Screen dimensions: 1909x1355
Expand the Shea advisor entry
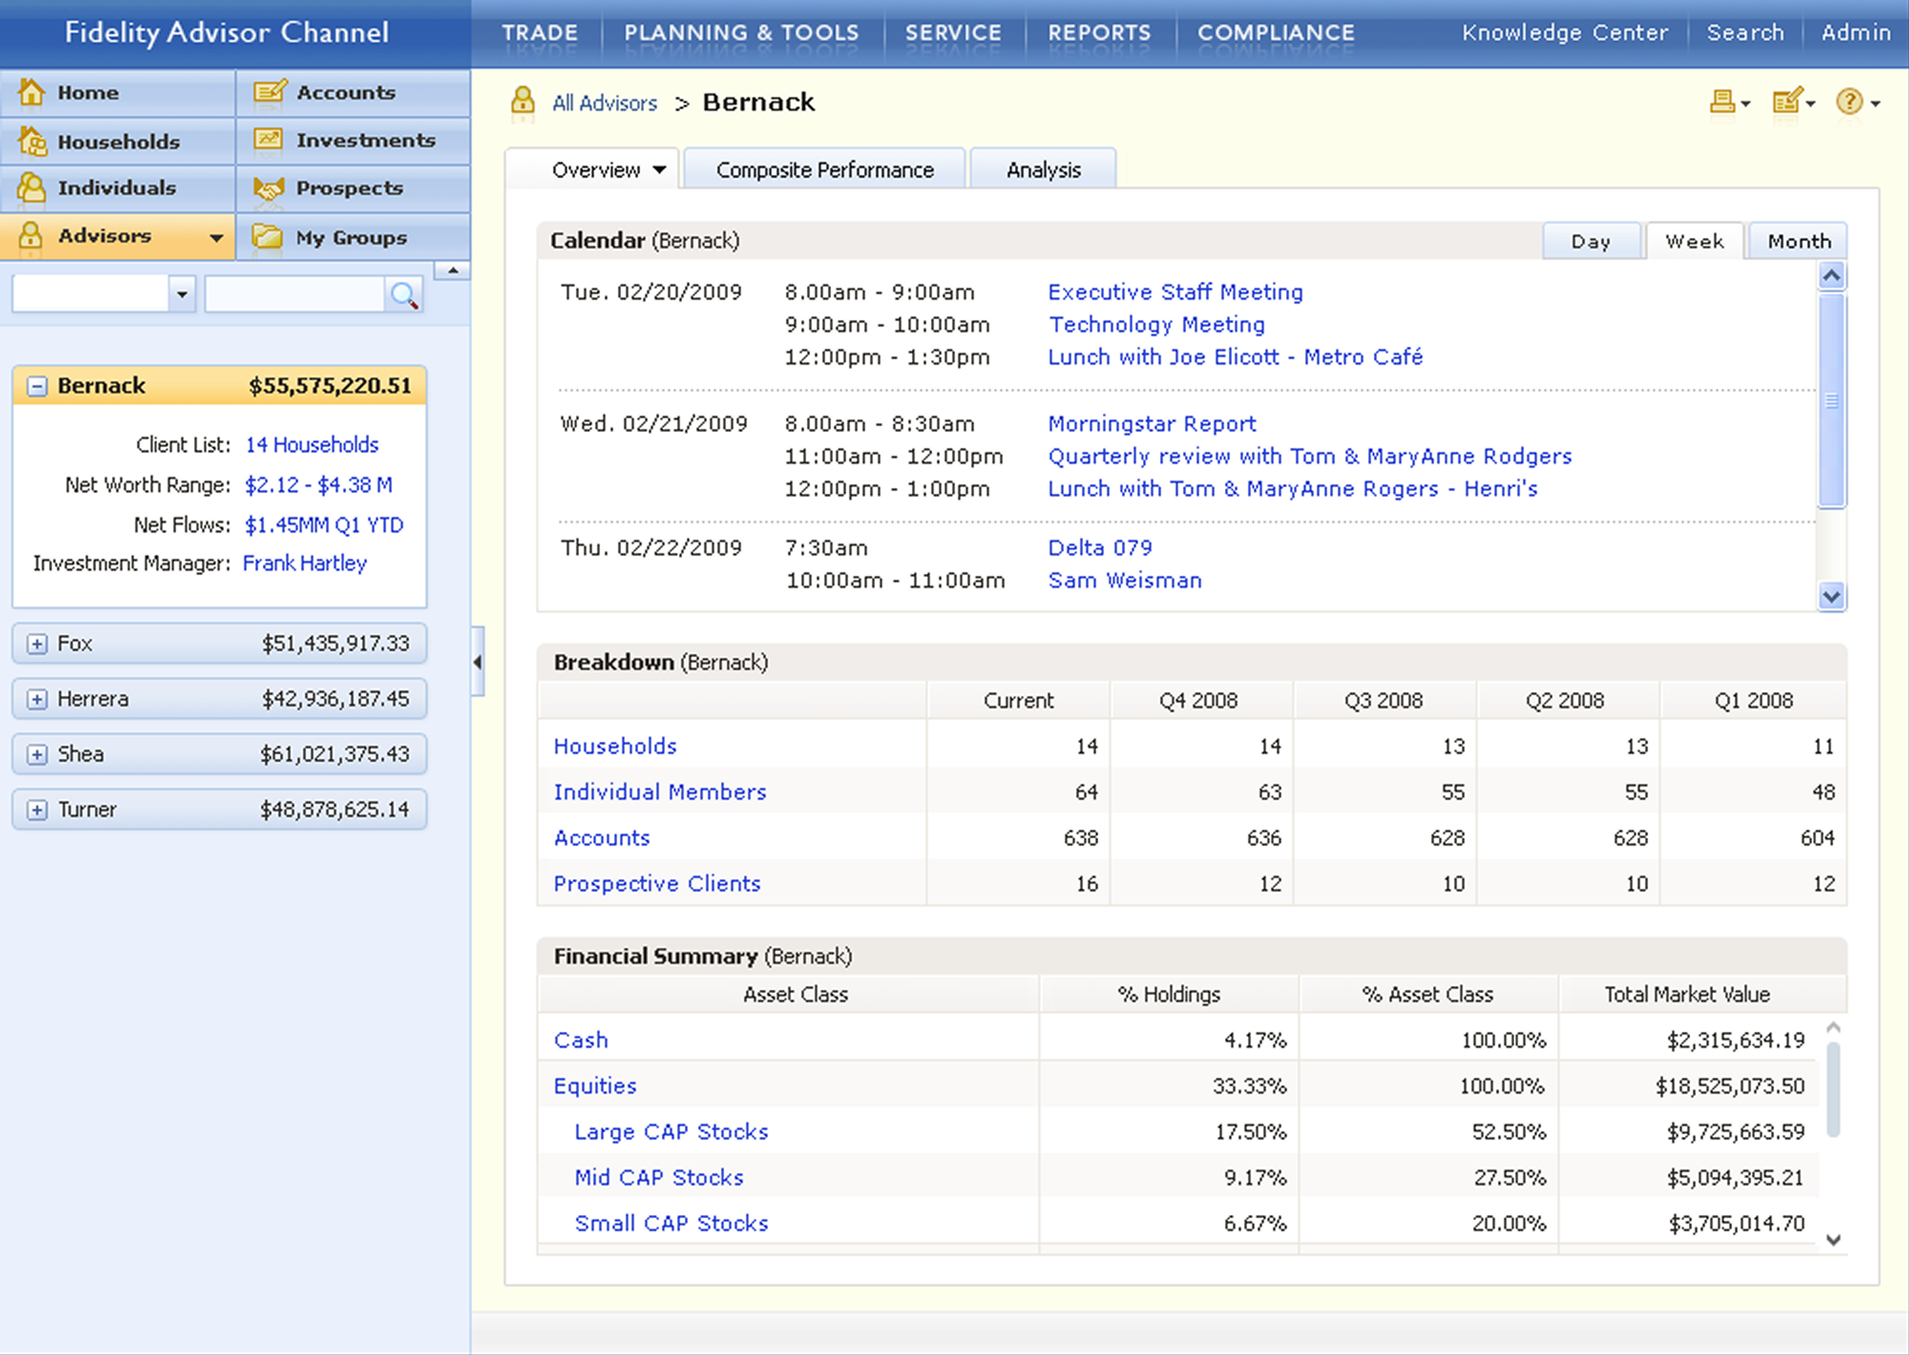pos(37,754)
